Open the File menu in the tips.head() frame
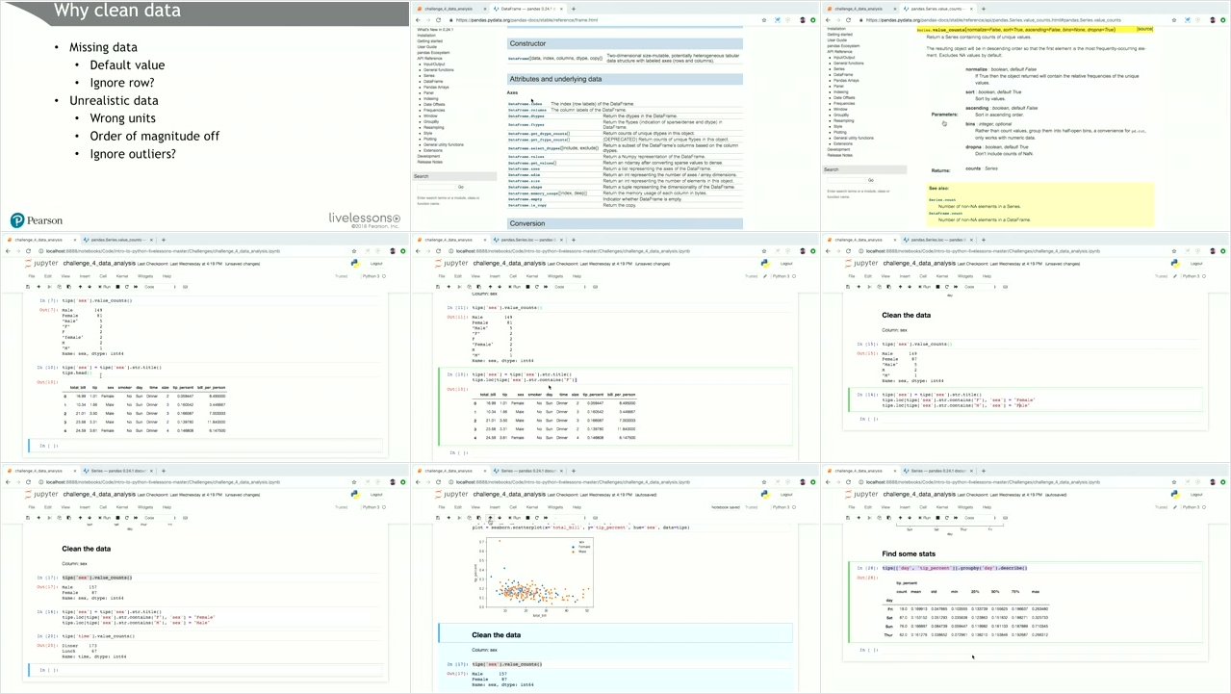The image size is (1231, 694). 32,276
